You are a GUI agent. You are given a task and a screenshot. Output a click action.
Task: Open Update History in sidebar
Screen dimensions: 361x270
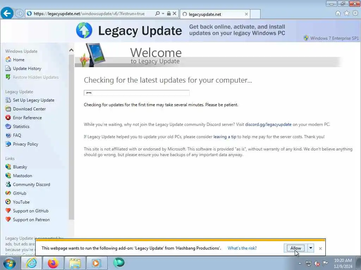pos(27,69)
